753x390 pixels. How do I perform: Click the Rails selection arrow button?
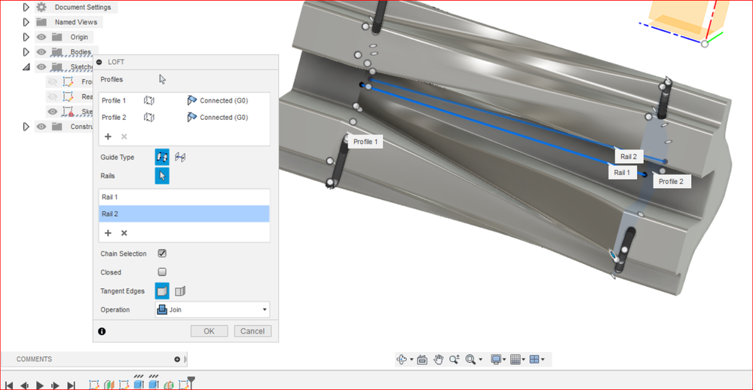point(162,176)
